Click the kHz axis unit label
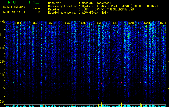 click(x=2, y=22)
